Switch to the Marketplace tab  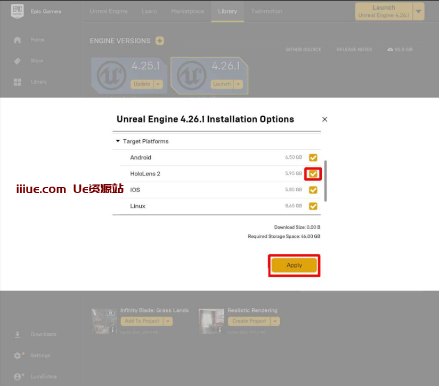tap(187, 11)
